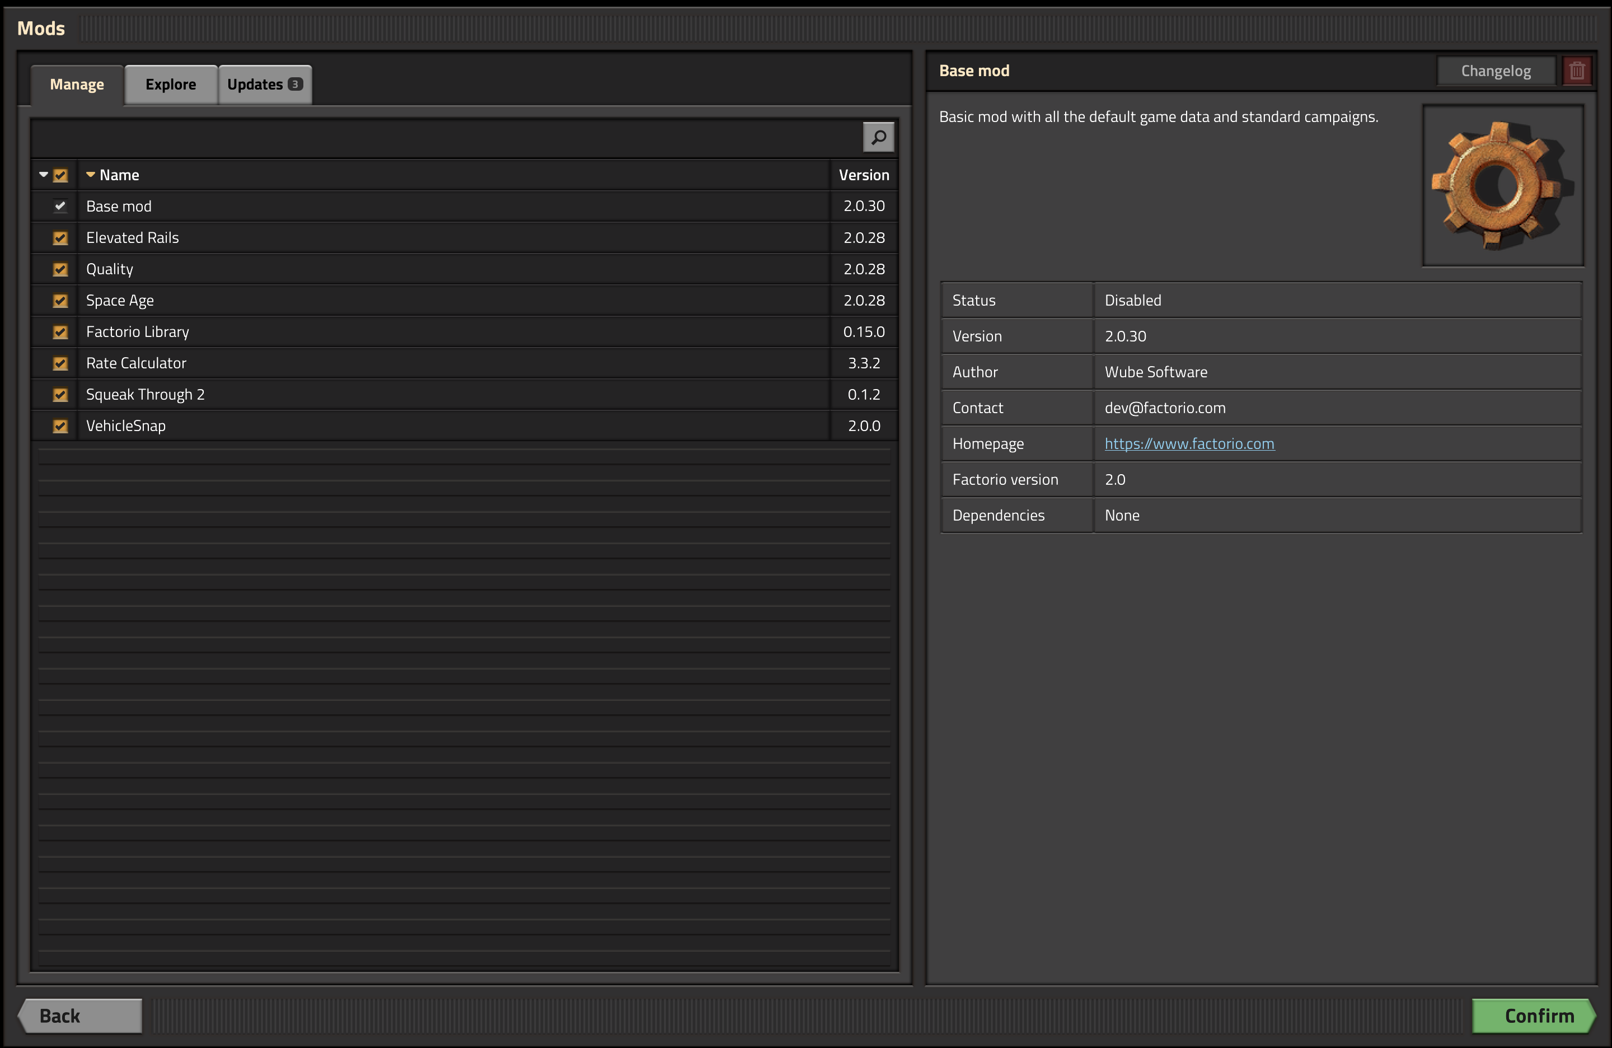Switch to the Manage tab
Image resolution: width=1612 pixels, height=1048 pixels.
pos(76,83)
